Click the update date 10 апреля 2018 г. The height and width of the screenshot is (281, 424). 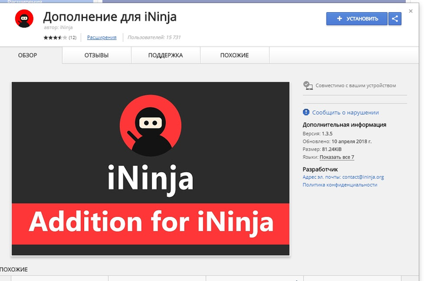(x=351, y=142)
